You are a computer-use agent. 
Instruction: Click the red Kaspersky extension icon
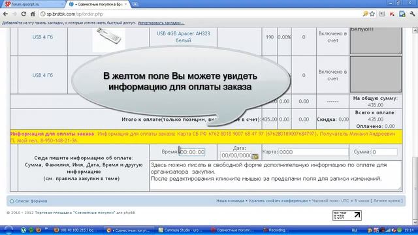(392, 14)
